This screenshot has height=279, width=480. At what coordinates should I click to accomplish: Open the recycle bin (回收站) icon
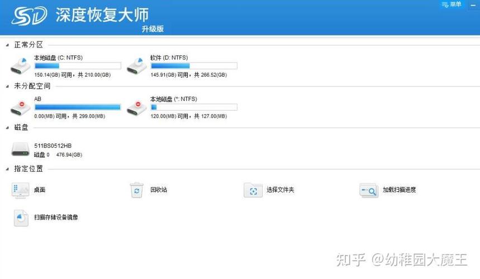136,190
